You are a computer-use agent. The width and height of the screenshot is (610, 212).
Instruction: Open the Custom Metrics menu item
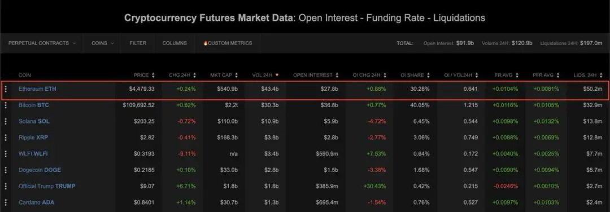pos(228,43)
